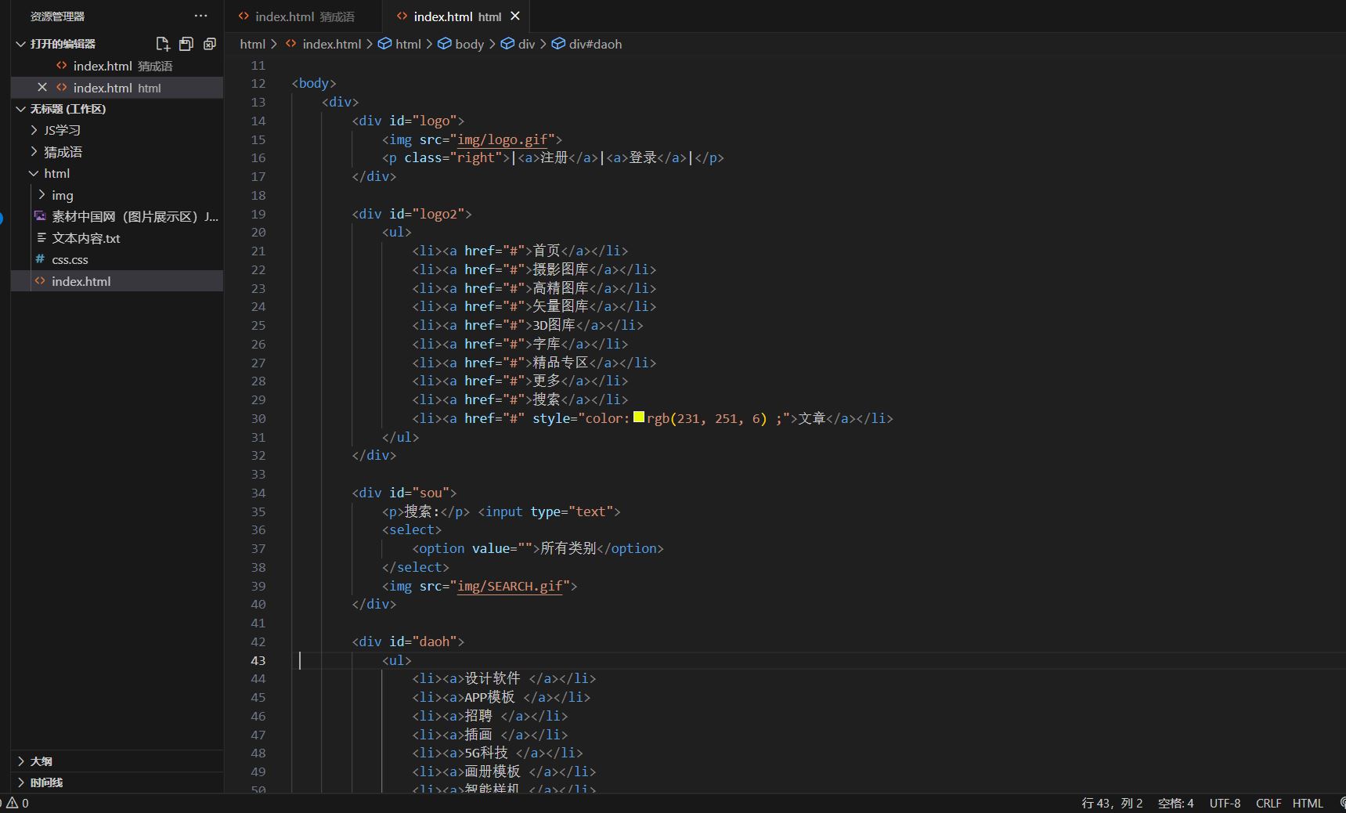Click the 设计软件 text on line 44
1346x813 pixels.
pos(493,678)
